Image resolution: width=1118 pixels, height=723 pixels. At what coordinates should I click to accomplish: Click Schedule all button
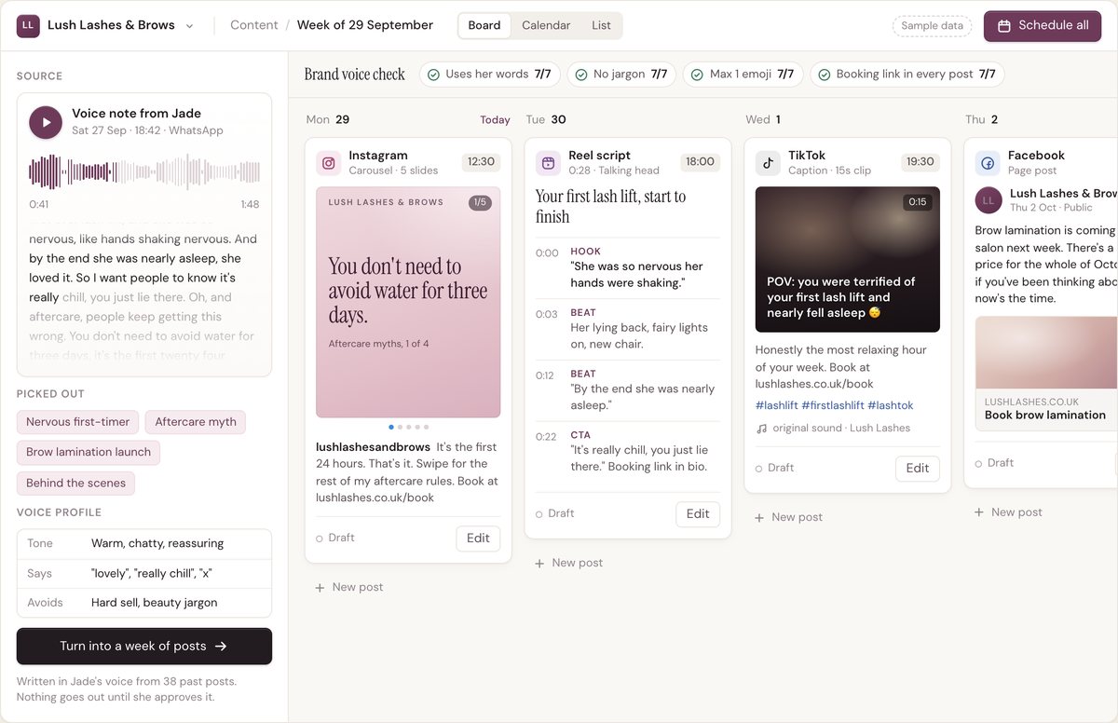coord(1043,26)
